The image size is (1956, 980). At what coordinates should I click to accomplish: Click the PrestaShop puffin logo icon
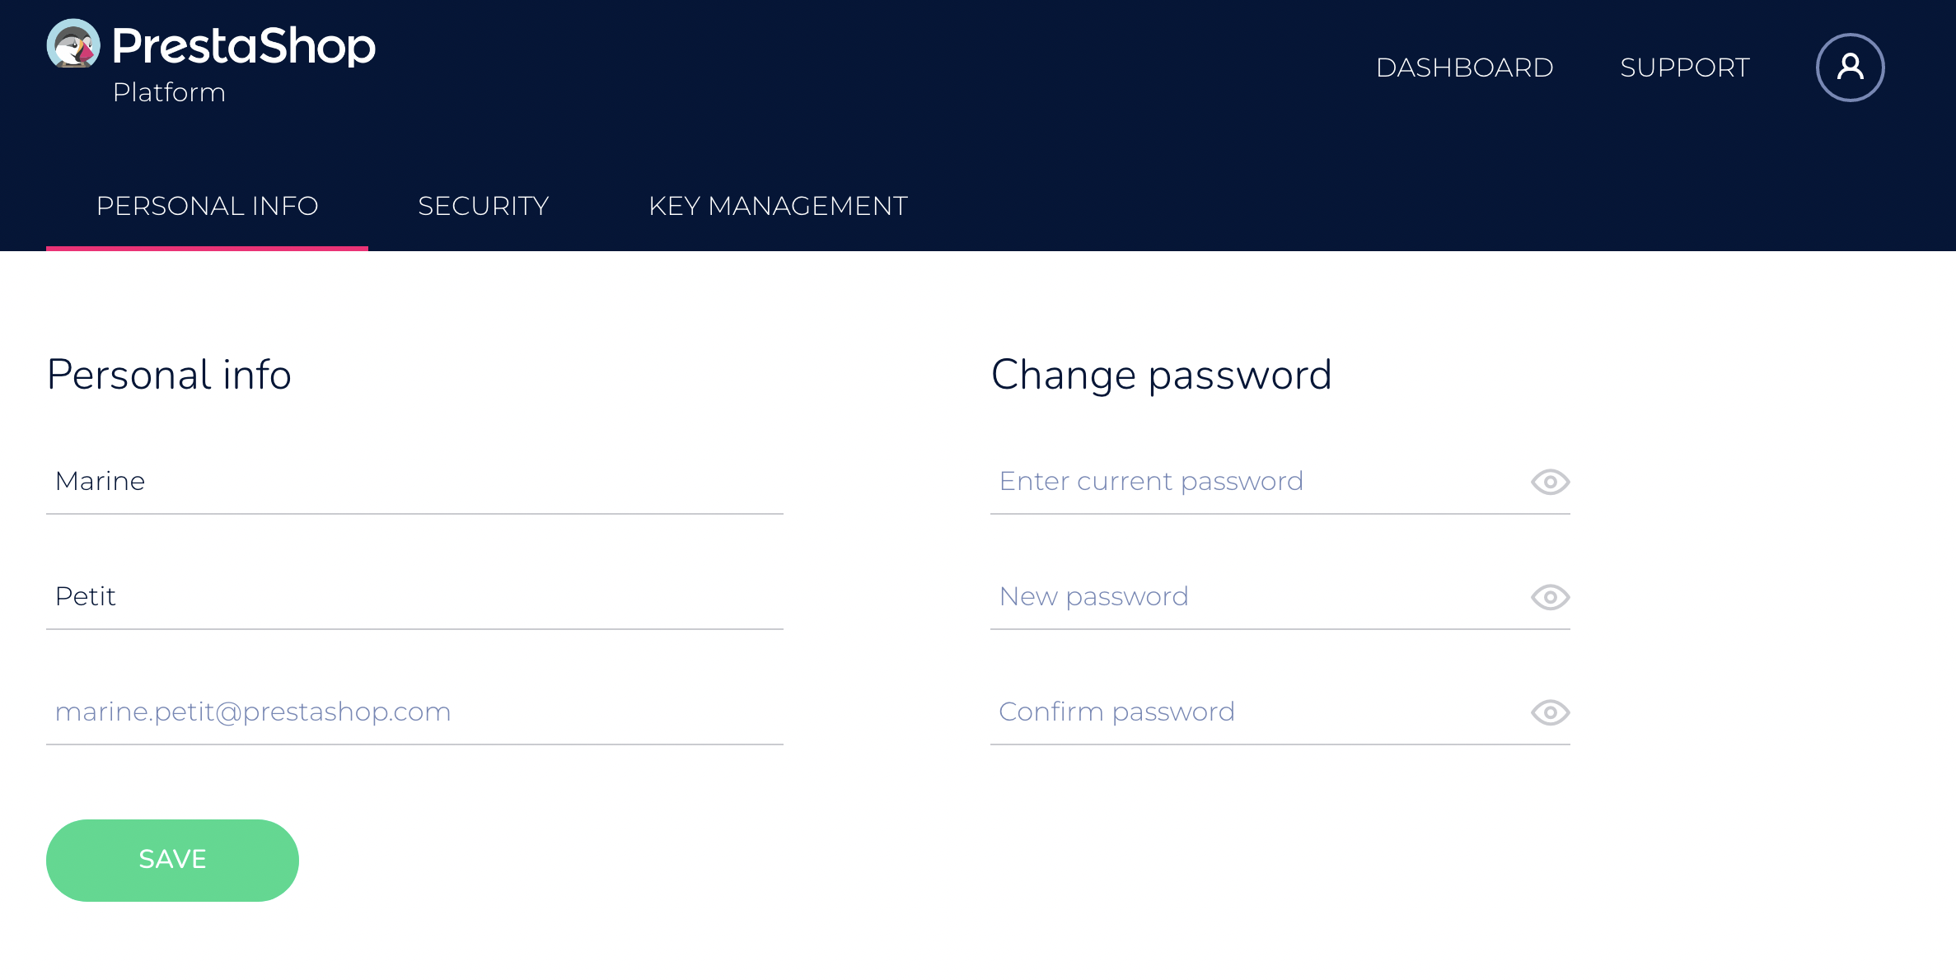73,44
